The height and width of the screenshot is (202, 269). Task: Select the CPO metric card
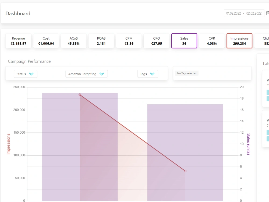pos(157,41)
